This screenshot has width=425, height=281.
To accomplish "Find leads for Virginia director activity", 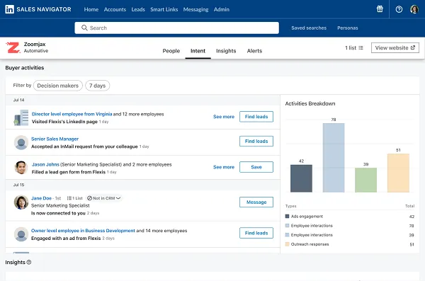I will [256, 117].
